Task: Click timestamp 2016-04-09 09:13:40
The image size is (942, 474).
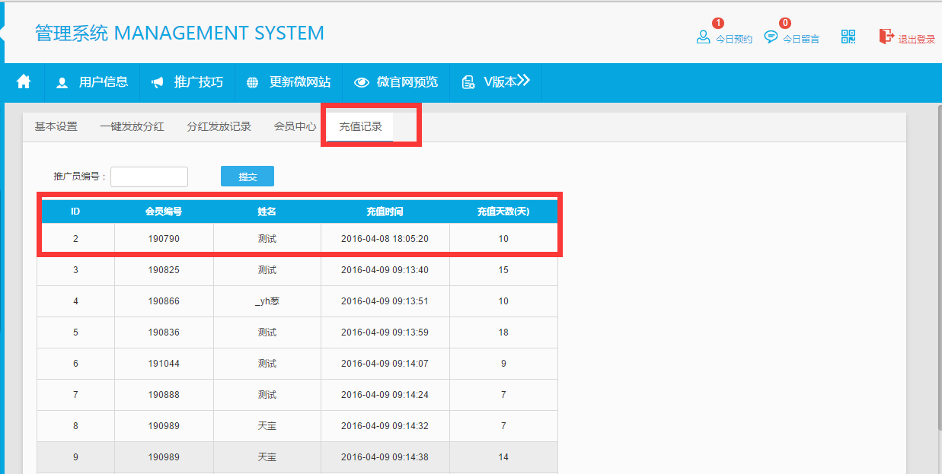Action: 385,270
